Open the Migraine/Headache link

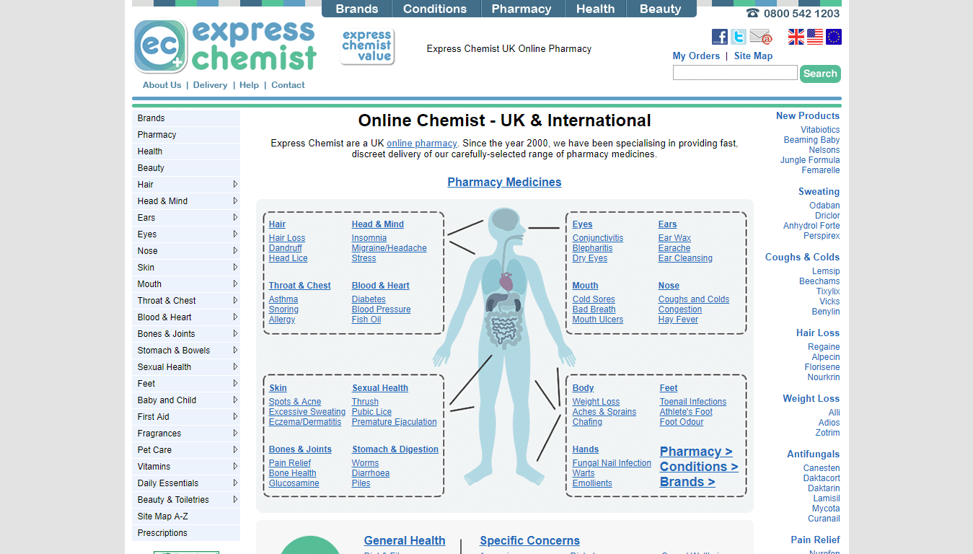point(389,248)
